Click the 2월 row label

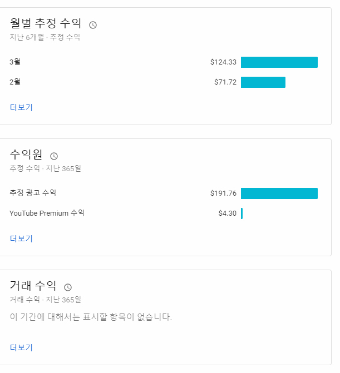coord(15,82)
